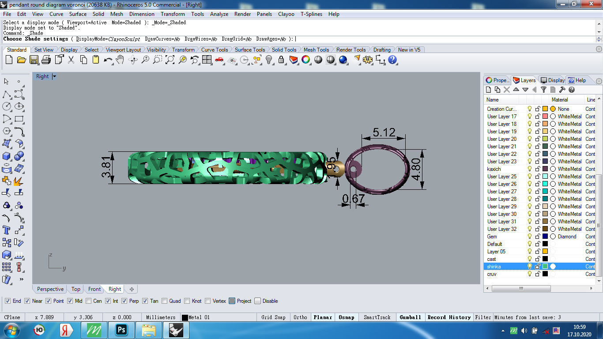This screenshot has height=339, width=603.
Task: Click the Undo arrow icon
Action: tap(108, 60)
